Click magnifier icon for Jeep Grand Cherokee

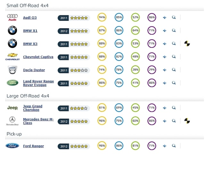[174, 108]
